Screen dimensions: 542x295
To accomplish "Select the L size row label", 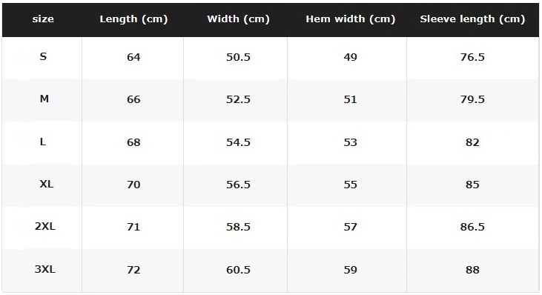I will tap(43, 142).
